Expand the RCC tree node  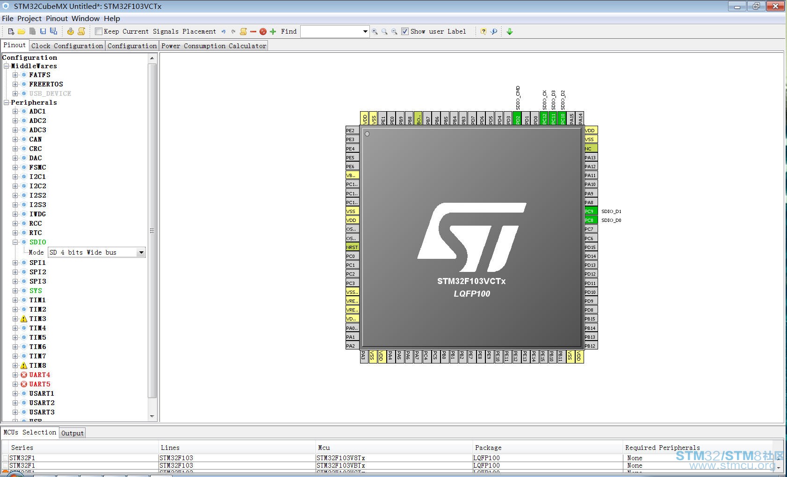click(15, 223)
